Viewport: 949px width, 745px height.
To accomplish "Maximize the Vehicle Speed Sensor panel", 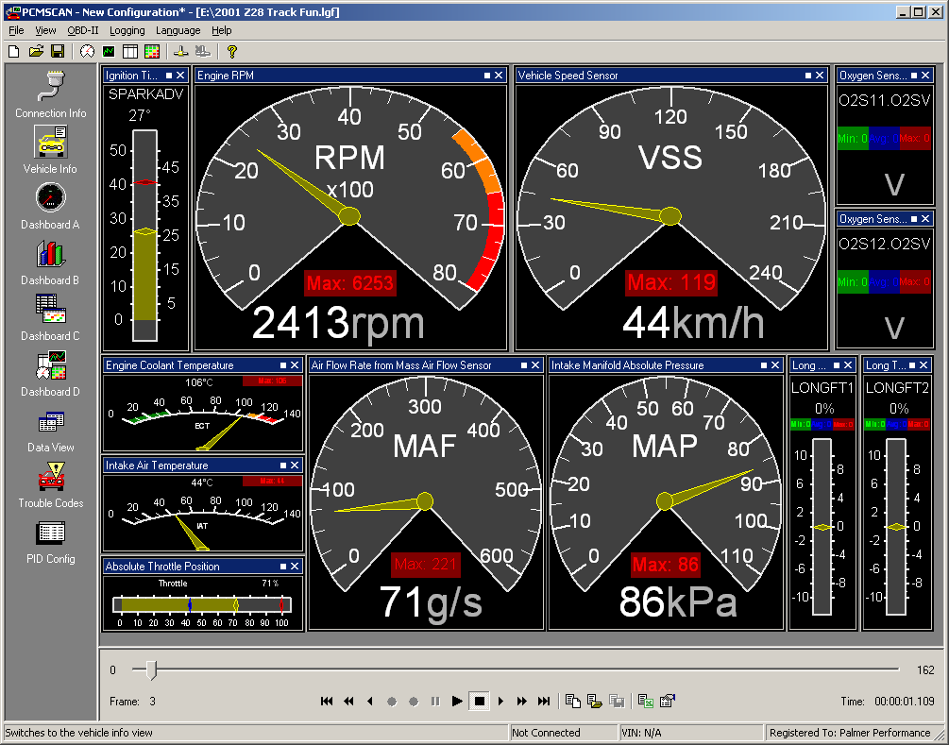I will tap(808, 76).
